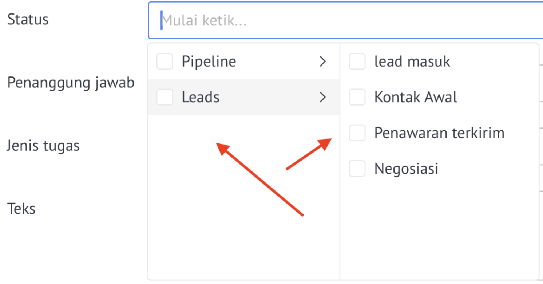The image size is (543, 284).
Task: Select the Negosiasi checkbox
Action: pos(357,169)
